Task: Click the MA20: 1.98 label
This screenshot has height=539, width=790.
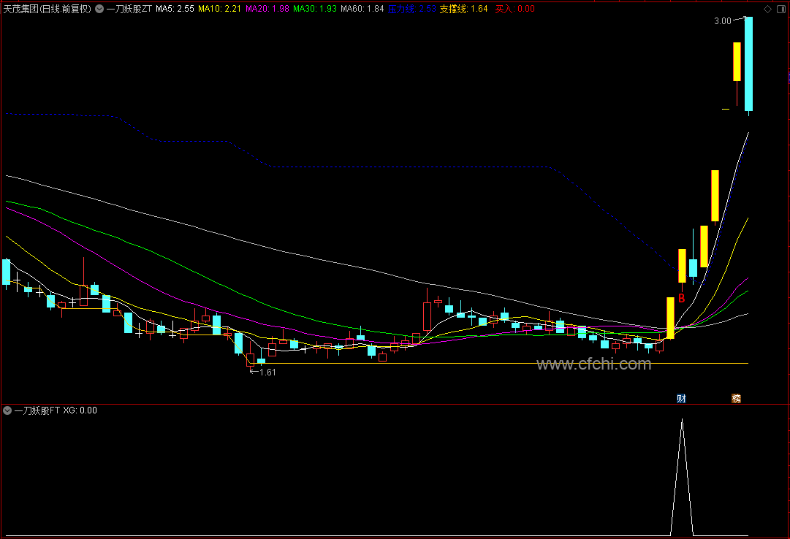Action: [267, 9]
